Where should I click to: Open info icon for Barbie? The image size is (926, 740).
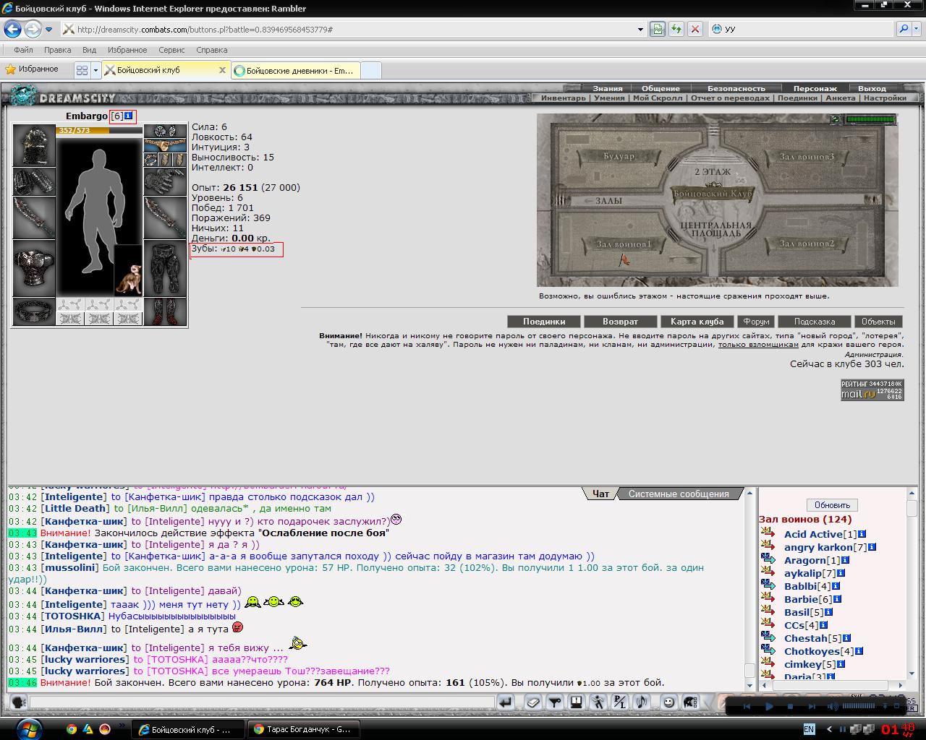(837, 599)
